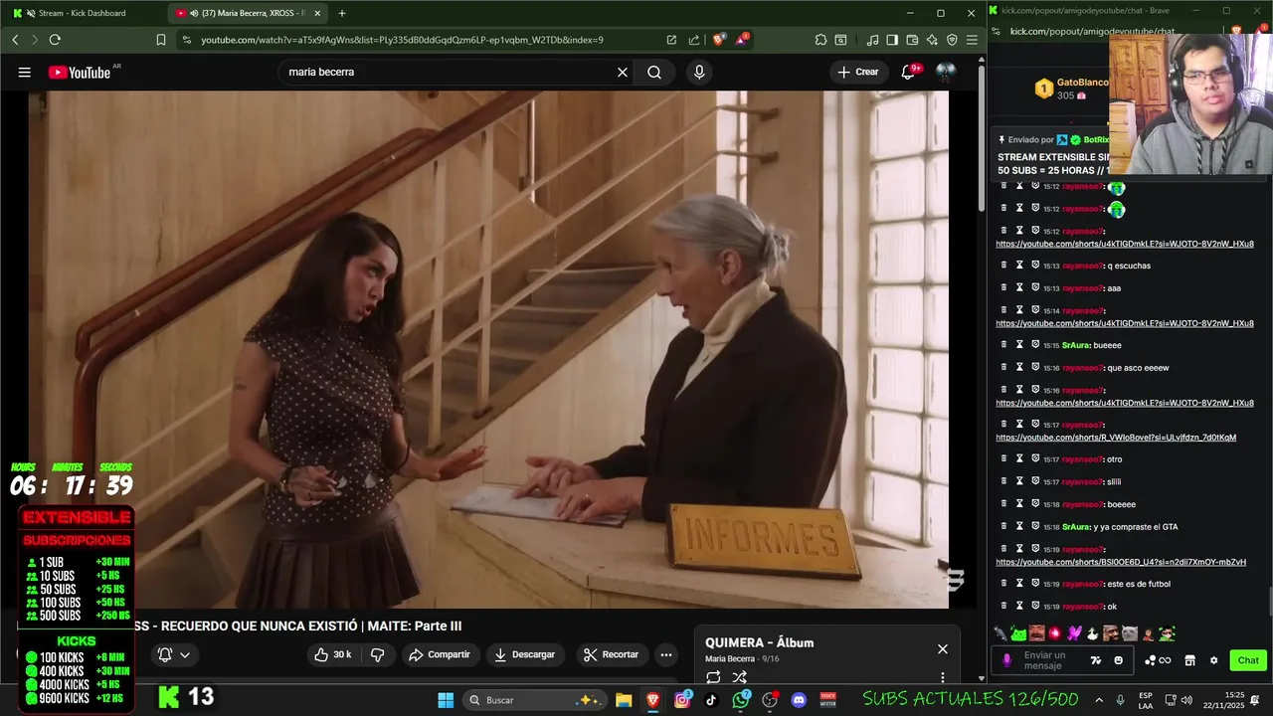1273x716 pixels.
Task: Open Brave VPN shield icon
Action: click(952, 40)
